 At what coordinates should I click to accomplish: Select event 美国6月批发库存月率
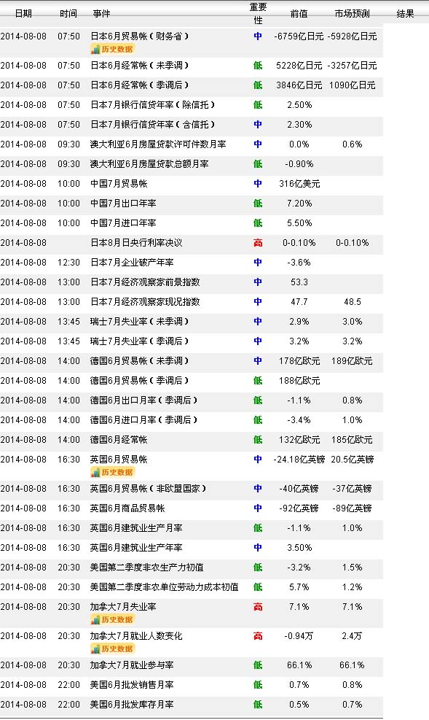(x=132, y=705)
